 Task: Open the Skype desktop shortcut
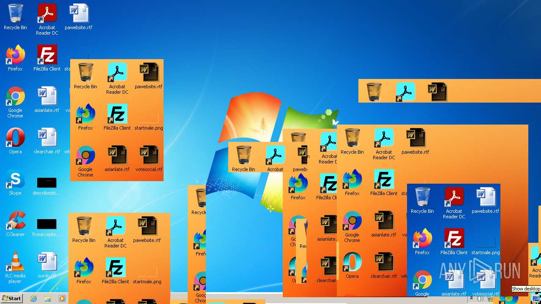click(x=15, y=183)
